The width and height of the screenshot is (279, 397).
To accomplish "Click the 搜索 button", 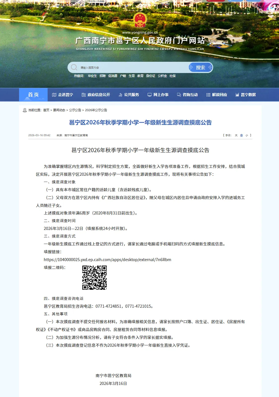I will click(x=201, y=67).
